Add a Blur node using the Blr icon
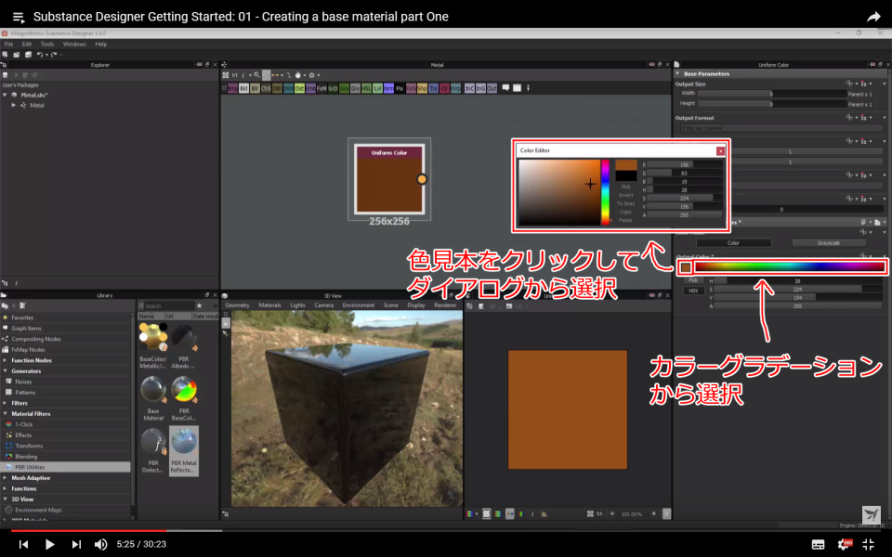The width and height of the screenshot is (892, 557). coord(255,89)
